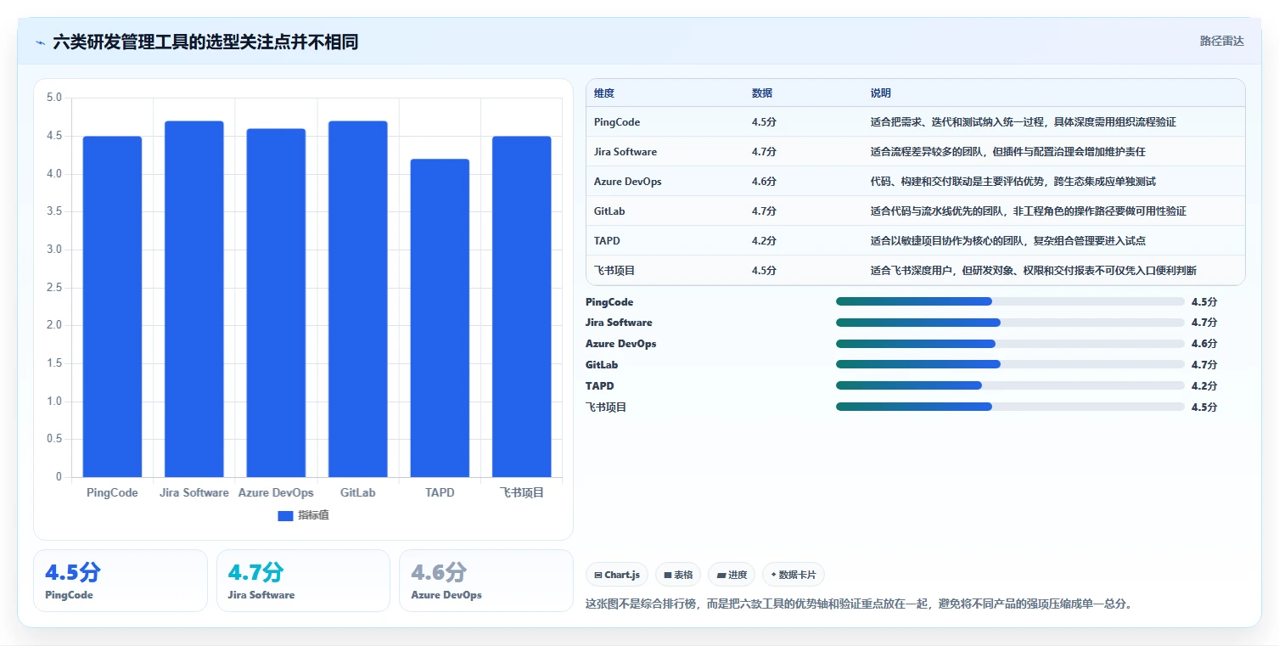The height and width of the screenshot is (646, 1279).
Task: Click the 4.2分 table data cell
Action: 764,241
